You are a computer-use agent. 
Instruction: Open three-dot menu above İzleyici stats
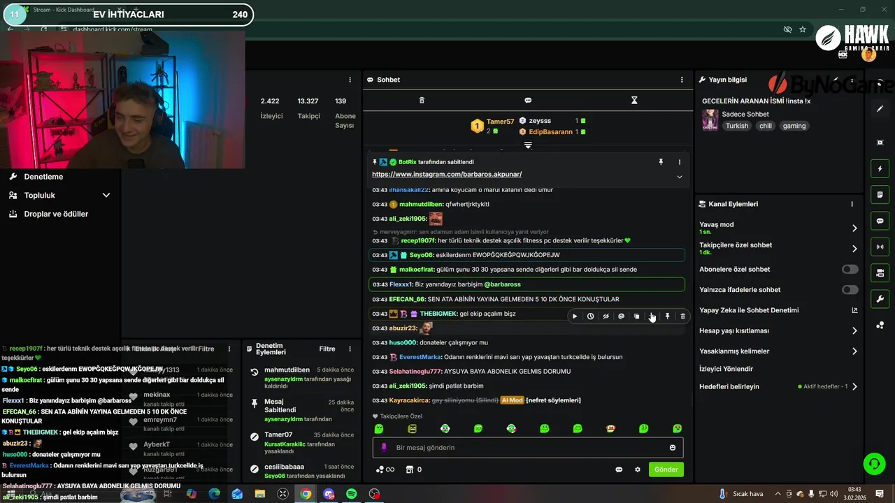[x=350, y=80]
